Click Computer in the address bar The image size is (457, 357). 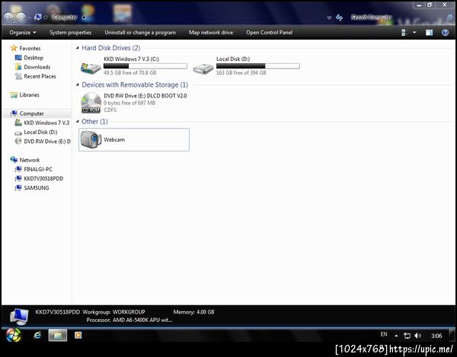click(x=65, y=18)
